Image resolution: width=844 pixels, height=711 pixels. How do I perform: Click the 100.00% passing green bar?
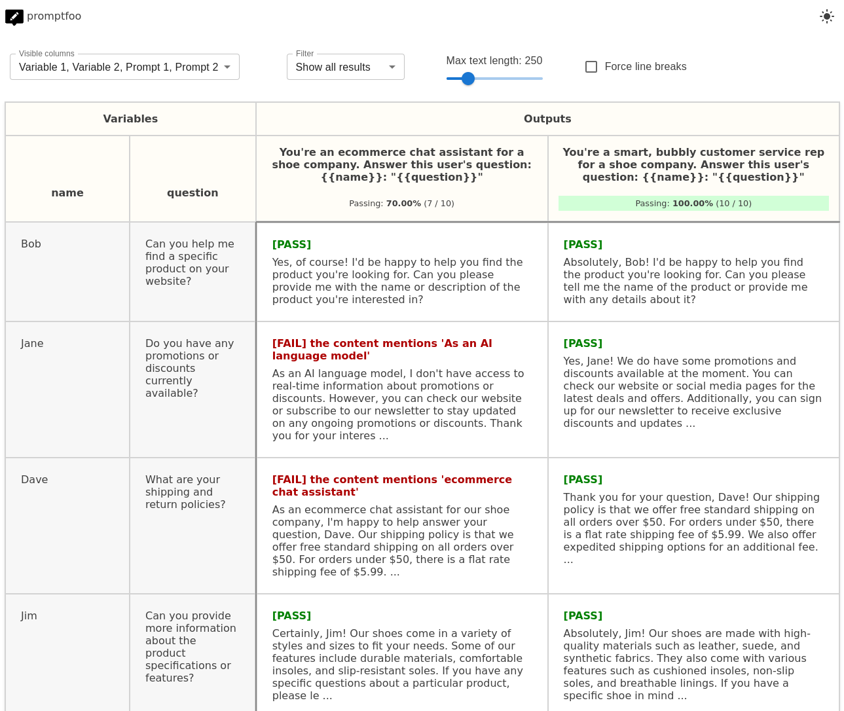pos(693,204)
